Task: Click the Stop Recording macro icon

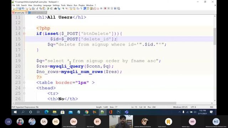Action: point(109,9)
